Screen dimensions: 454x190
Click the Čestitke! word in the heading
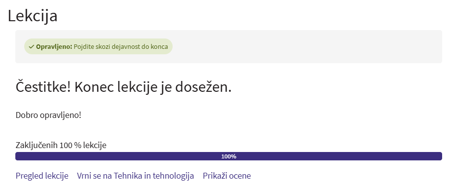point(43,87)
